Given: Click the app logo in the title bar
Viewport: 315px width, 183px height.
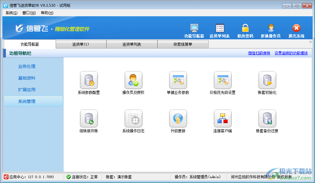Looking at the screenshot, I should point(6,6).
